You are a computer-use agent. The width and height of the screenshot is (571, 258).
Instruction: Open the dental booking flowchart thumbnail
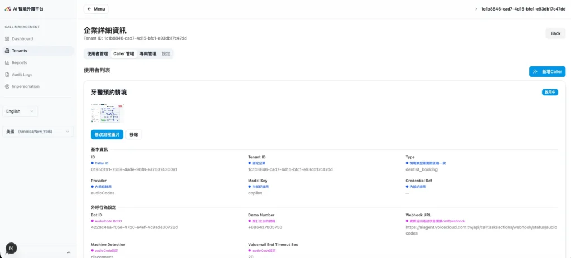(x=107, y=113)
